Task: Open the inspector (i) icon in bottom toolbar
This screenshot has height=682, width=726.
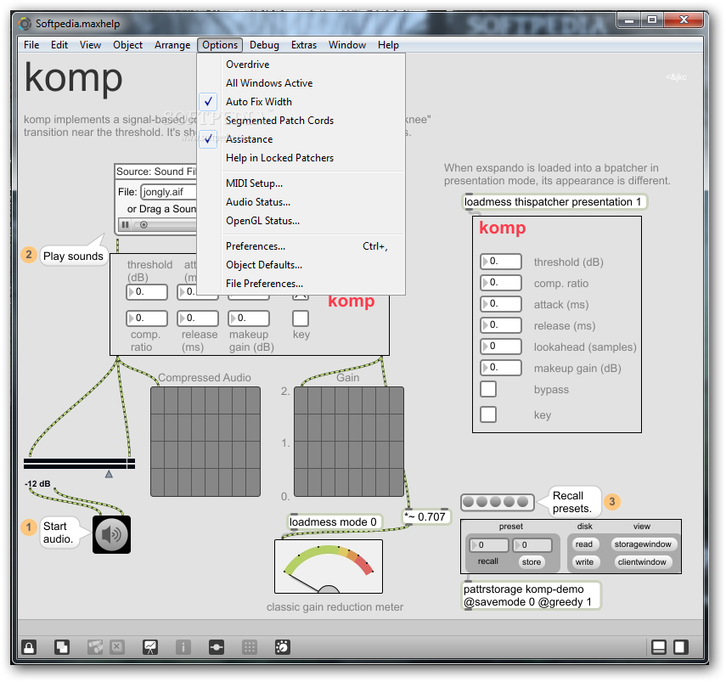Action: [x=183, y=647]
